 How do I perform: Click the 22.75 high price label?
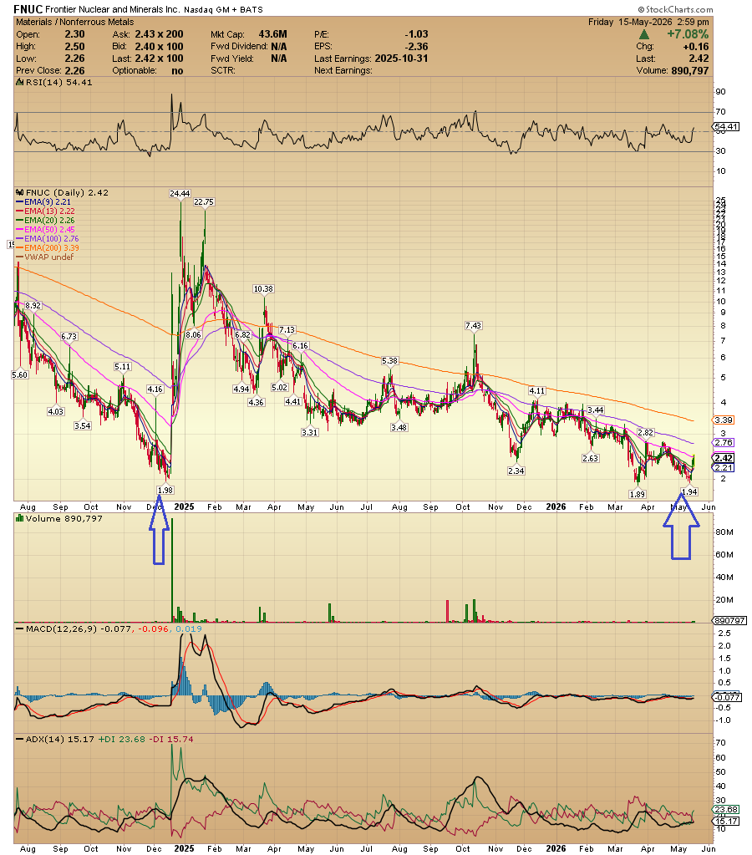[204, 201]
